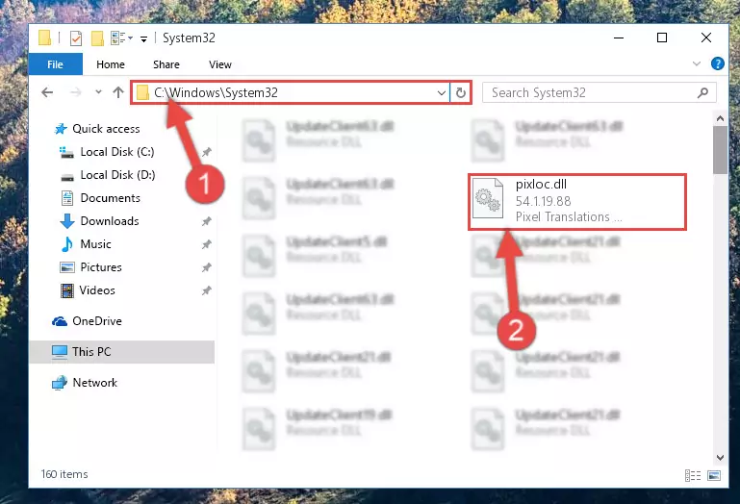Open Customize Quick Access Toolbar dropdown
This screenshot has width=740, height=504.
(143, 38)
